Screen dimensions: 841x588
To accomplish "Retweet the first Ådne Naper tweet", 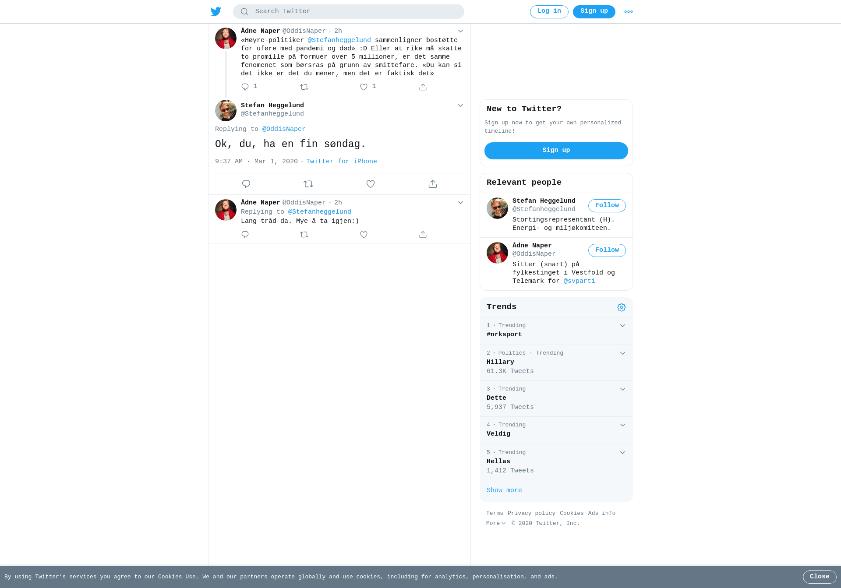I will click(304, 87).
